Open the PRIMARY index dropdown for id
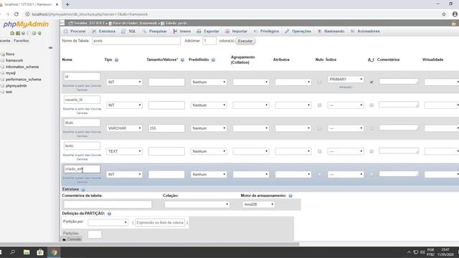 (346, 80)
